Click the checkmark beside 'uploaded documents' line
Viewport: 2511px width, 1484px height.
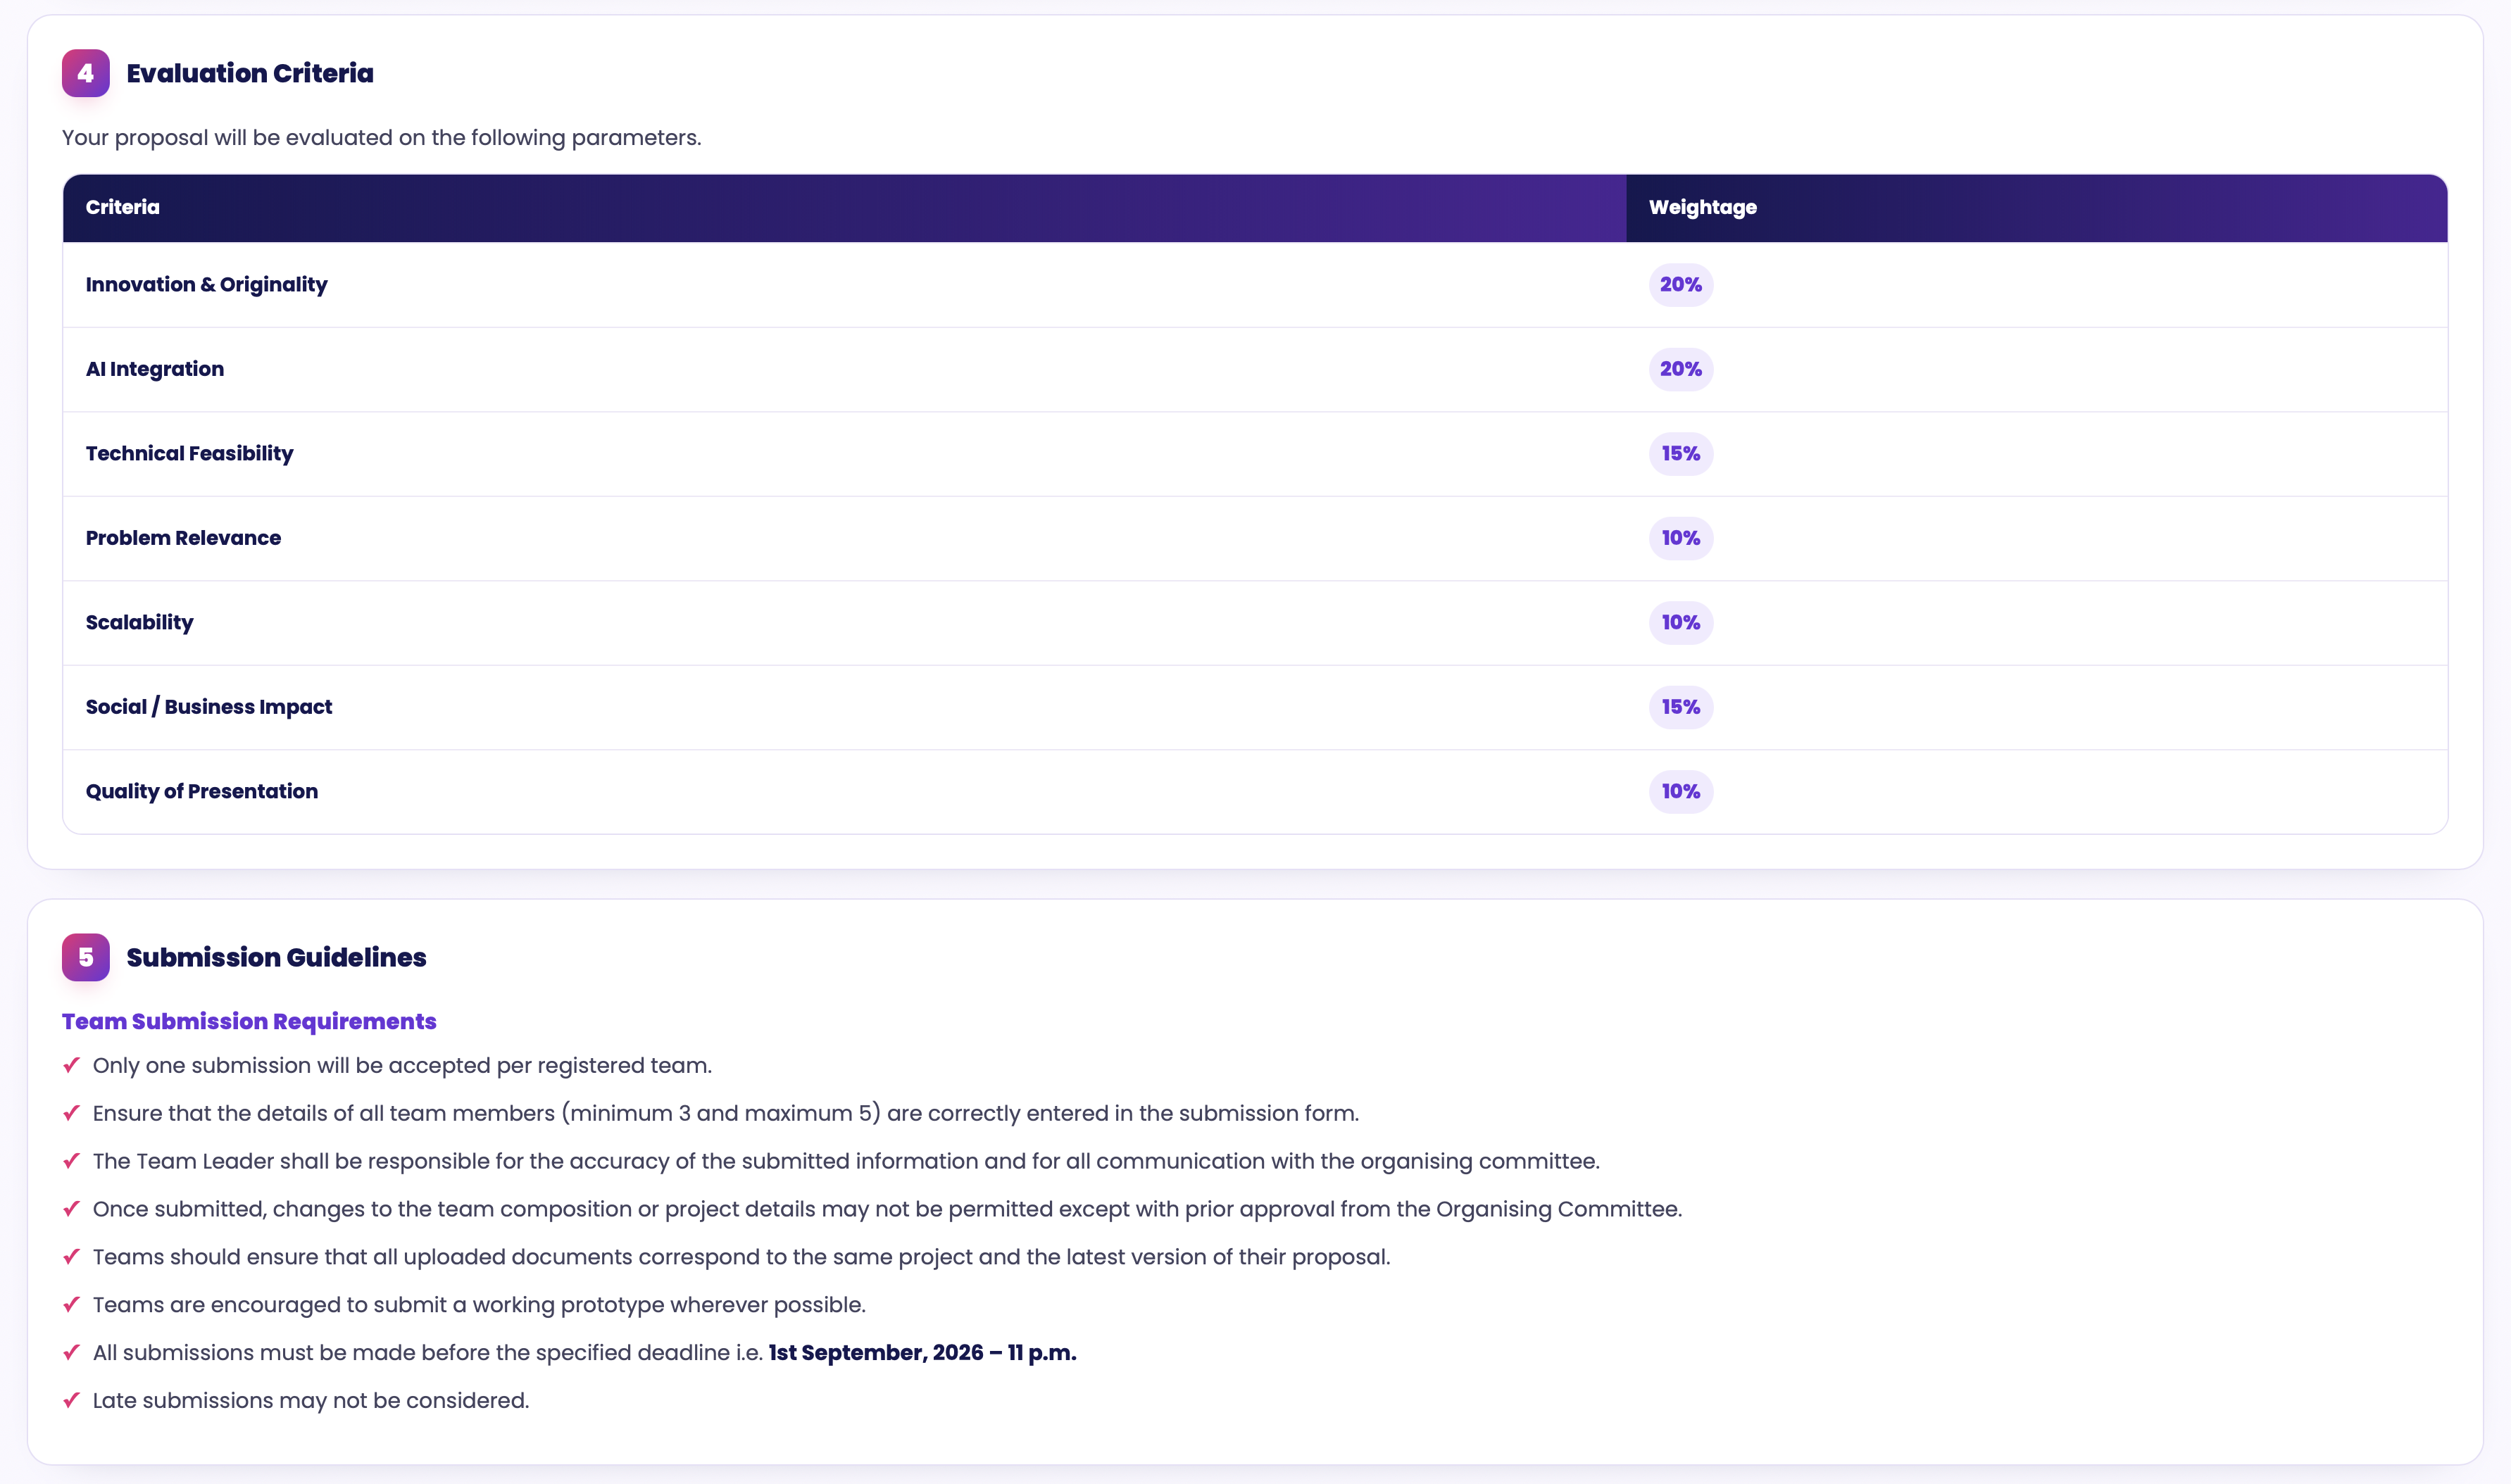tap(71, 1257)
